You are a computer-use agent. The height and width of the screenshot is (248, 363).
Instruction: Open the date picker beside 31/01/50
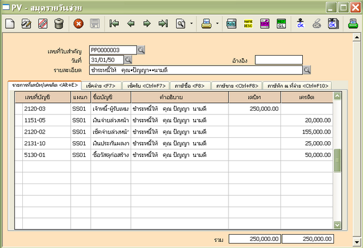point(128,60)
